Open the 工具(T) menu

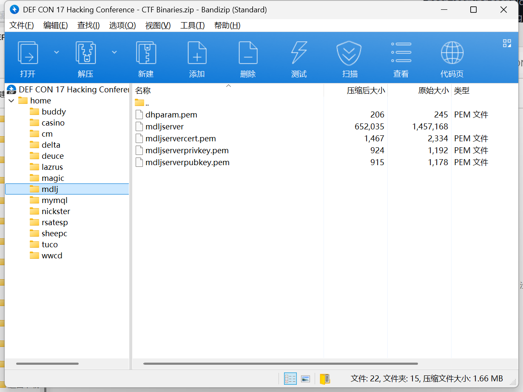(x=192, y=26)
